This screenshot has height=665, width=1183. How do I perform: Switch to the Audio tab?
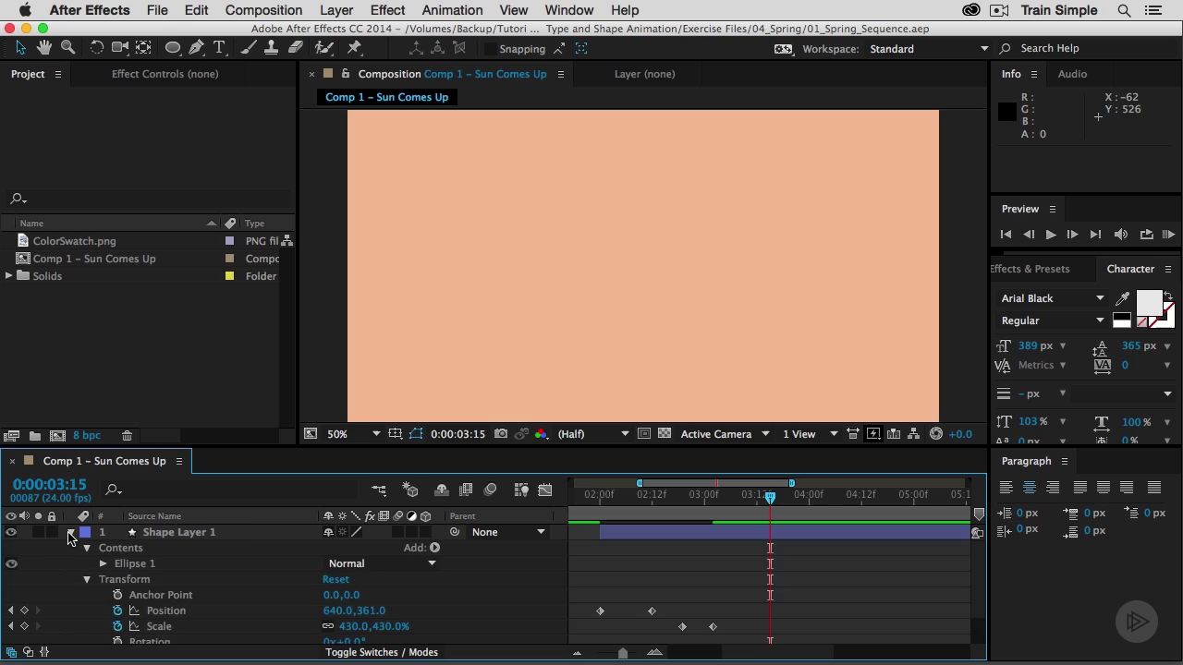click(x=1072, y=74)
